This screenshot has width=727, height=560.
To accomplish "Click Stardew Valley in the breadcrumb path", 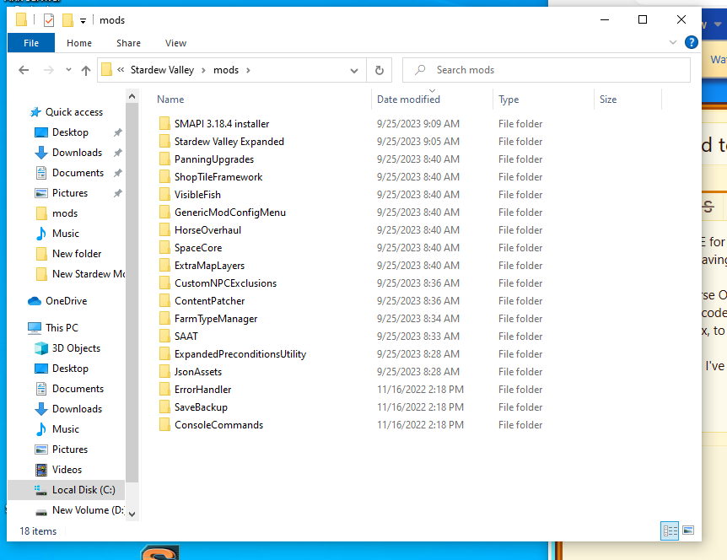I will pyautogui.click(x=162, y=70).
